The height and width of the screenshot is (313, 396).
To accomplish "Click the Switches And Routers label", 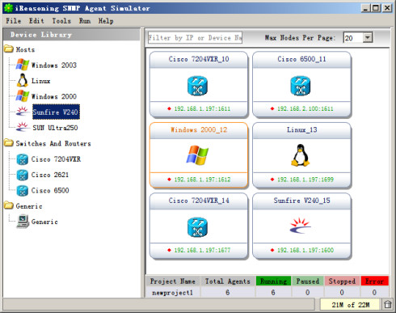I will tap(53, 143).
